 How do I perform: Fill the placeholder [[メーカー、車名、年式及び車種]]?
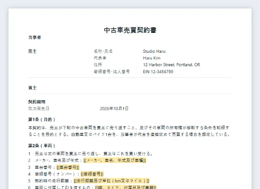click(x=115, y=160)
